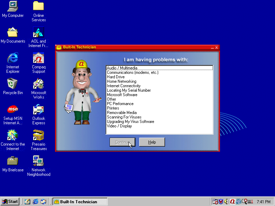Select Other in the problem list
This screenshot has width=275, height=206.
(159, 99)
